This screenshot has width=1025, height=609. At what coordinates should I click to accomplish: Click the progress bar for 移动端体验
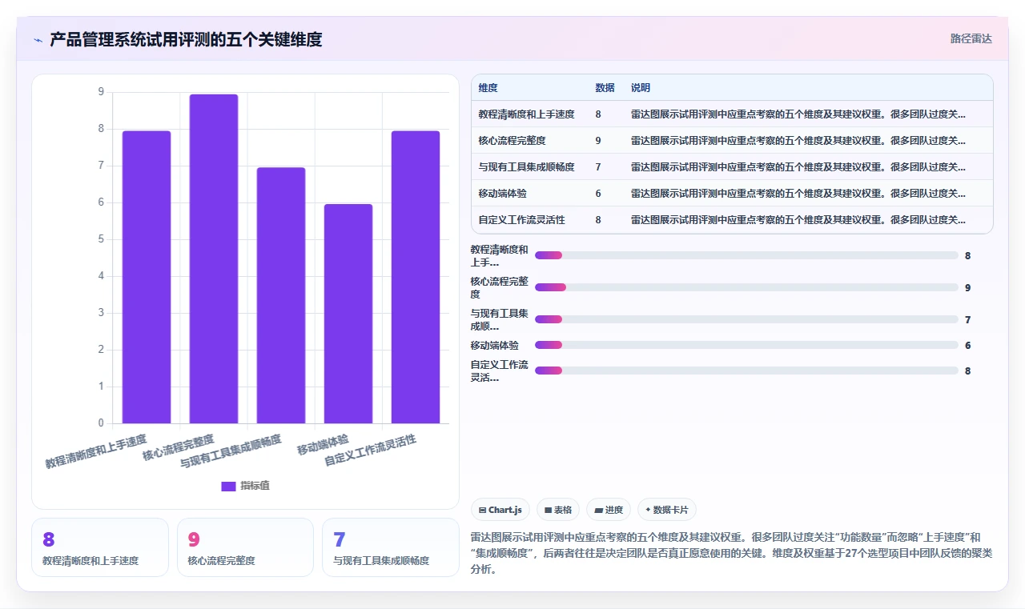pos(746,345)
